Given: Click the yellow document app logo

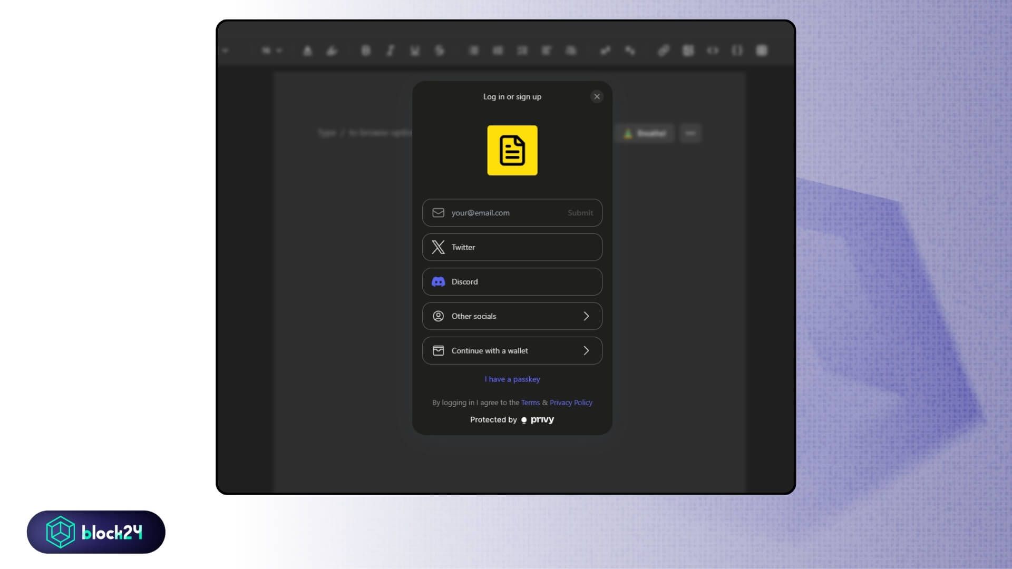Looking at the screenshot, I should coord(512,150).
